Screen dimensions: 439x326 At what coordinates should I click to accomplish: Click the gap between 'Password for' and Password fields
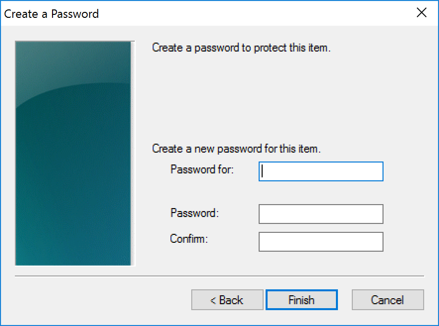[321, 193]
